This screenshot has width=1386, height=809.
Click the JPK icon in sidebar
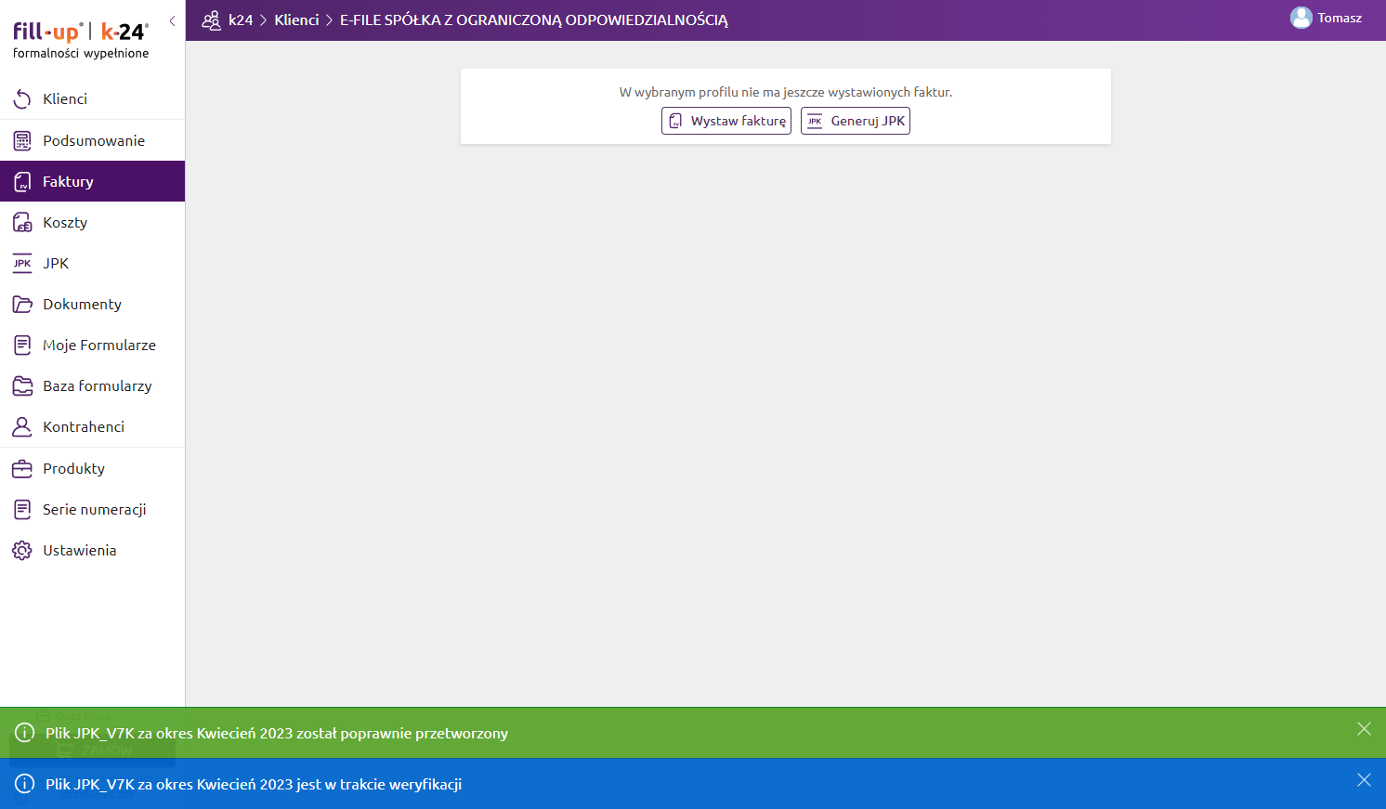pyautogui.click(x=22, y=264)
